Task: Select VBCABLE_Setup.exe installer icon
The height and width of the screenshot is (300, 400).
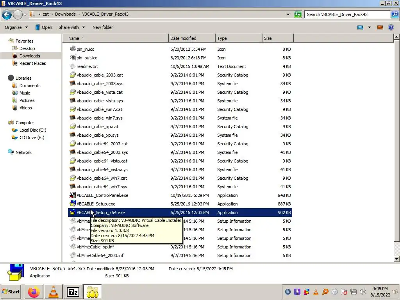Action: (73, 204)
